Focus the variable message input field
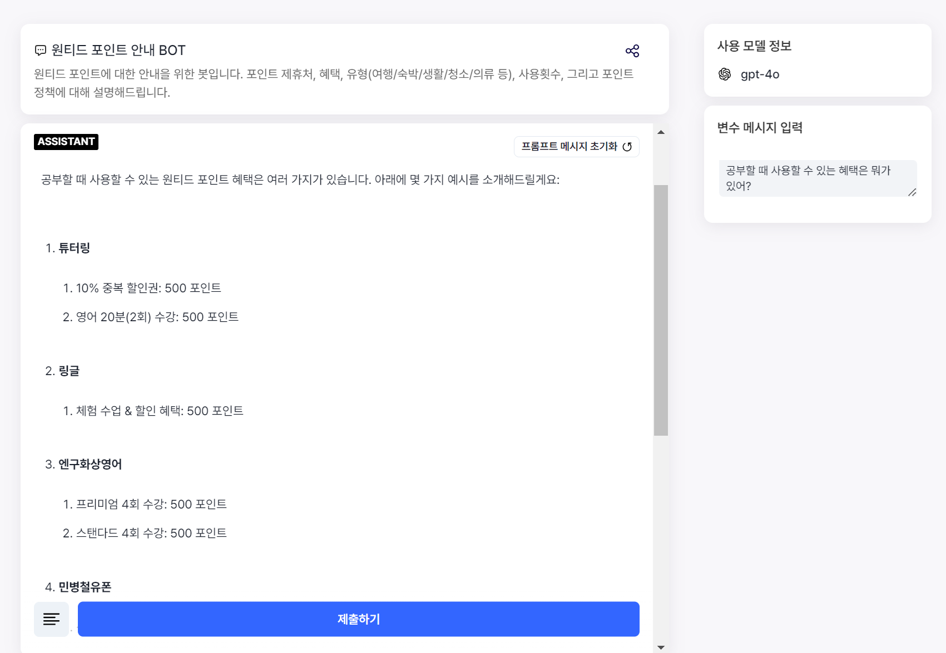 (x=818, y=178)
